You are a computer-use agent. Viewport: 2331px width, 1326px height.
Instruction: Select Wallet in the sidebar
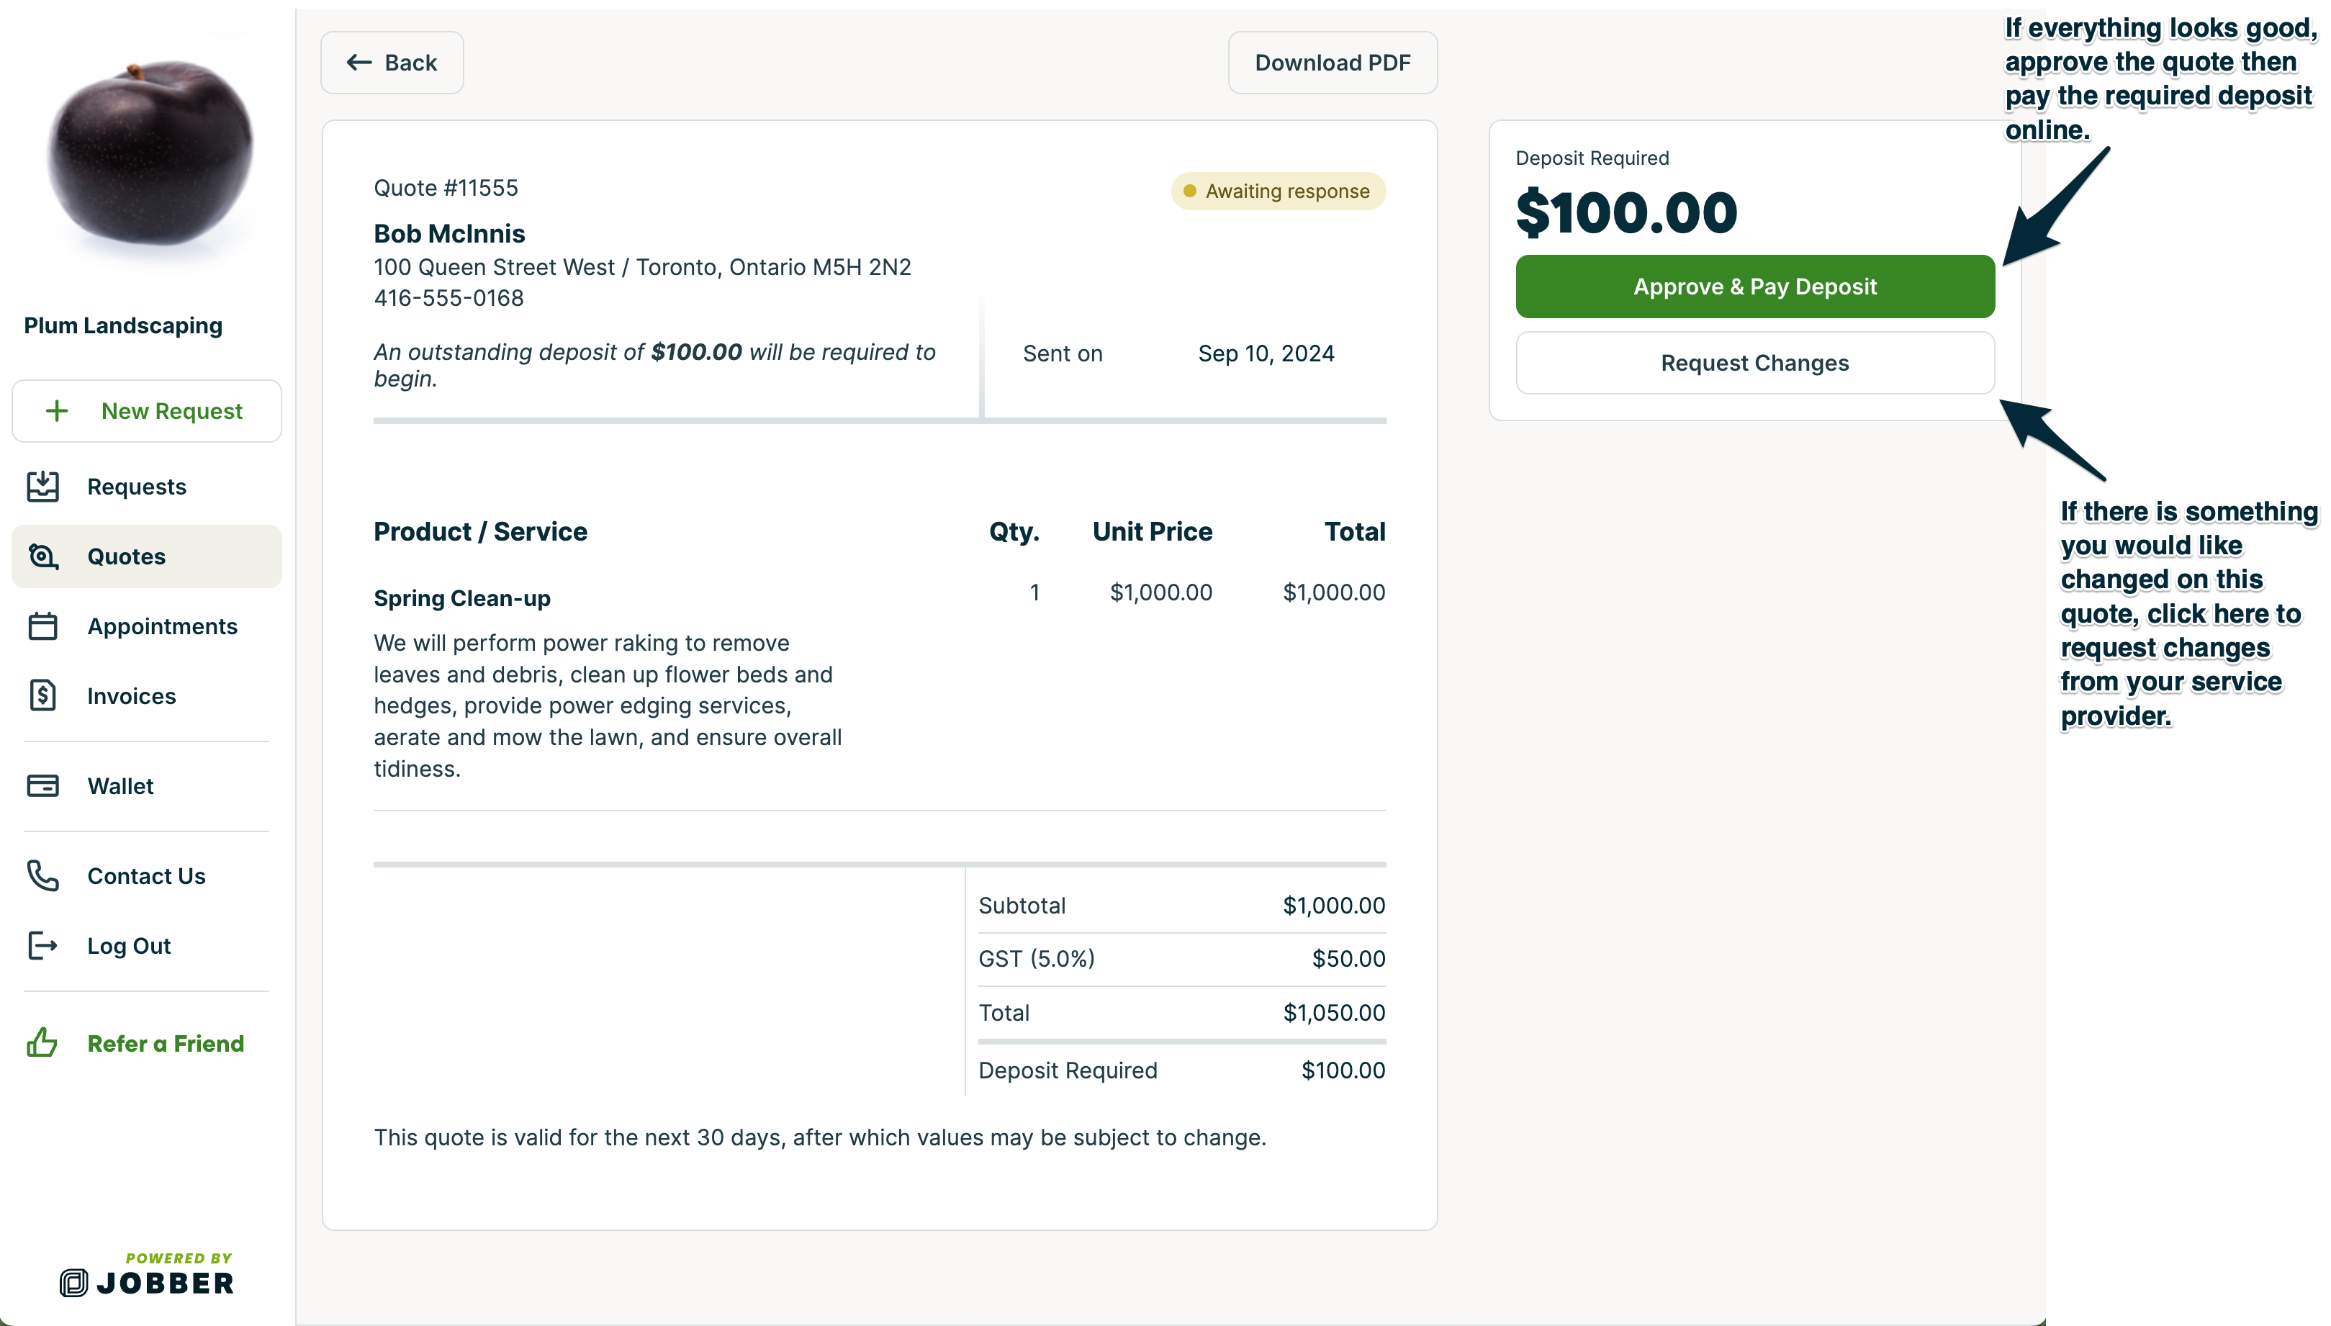[120, 786]
